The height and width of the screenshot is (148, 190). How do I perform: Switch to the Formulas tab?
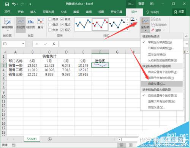(x=64, y=12)
